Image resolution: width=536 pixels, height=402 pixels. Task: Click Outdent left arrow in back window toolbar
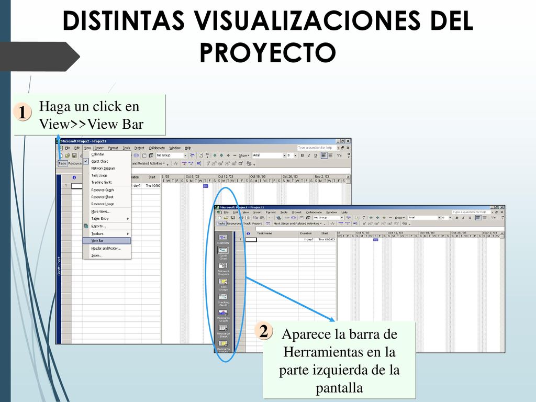point(215,155)
